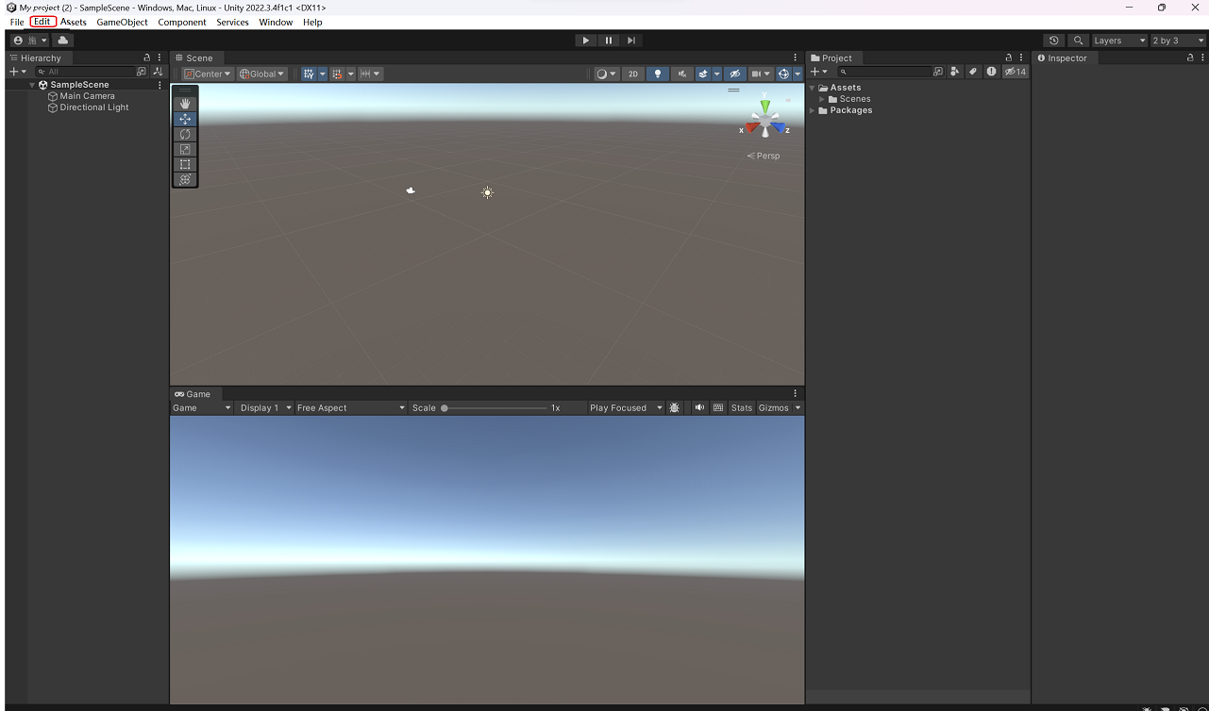This screenshot has height=711, width=1209.
Task: Select the Rotate tool in Scene
Action: coord(185,134)
